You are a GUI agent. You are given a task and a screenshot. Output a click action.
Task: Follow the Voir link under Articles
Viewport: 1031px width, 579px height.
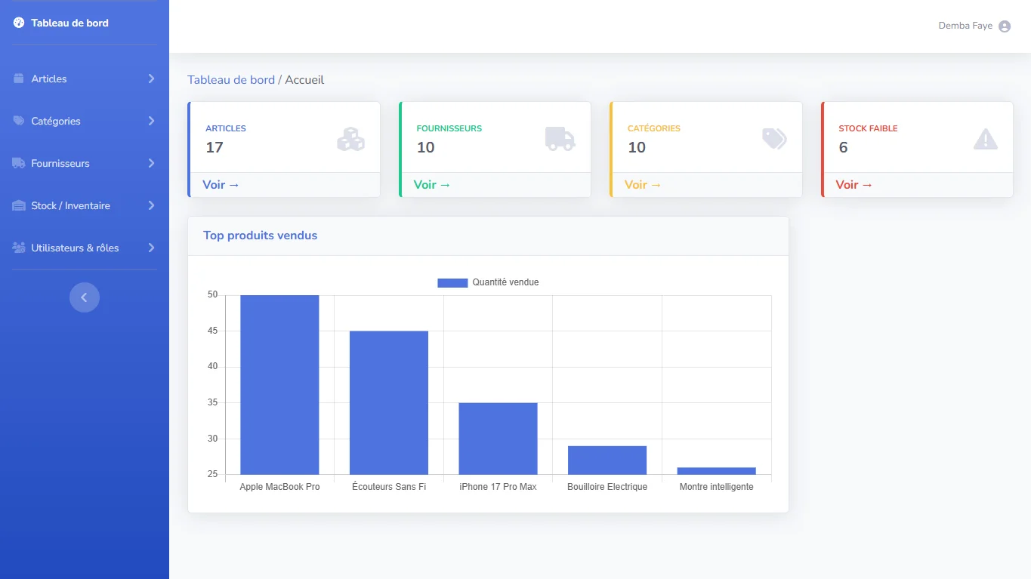(x=221, y=185)
